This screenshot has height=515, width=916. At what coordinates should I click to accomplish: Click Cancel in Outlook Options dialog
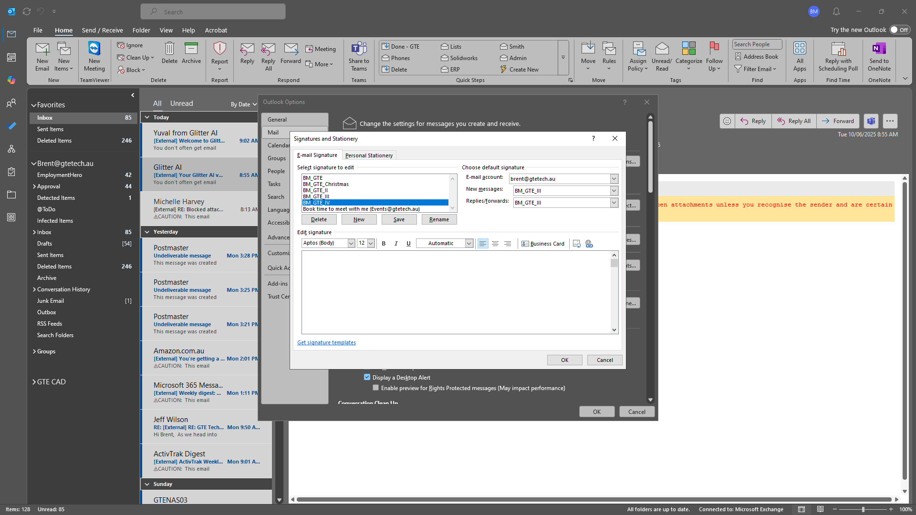636,412
